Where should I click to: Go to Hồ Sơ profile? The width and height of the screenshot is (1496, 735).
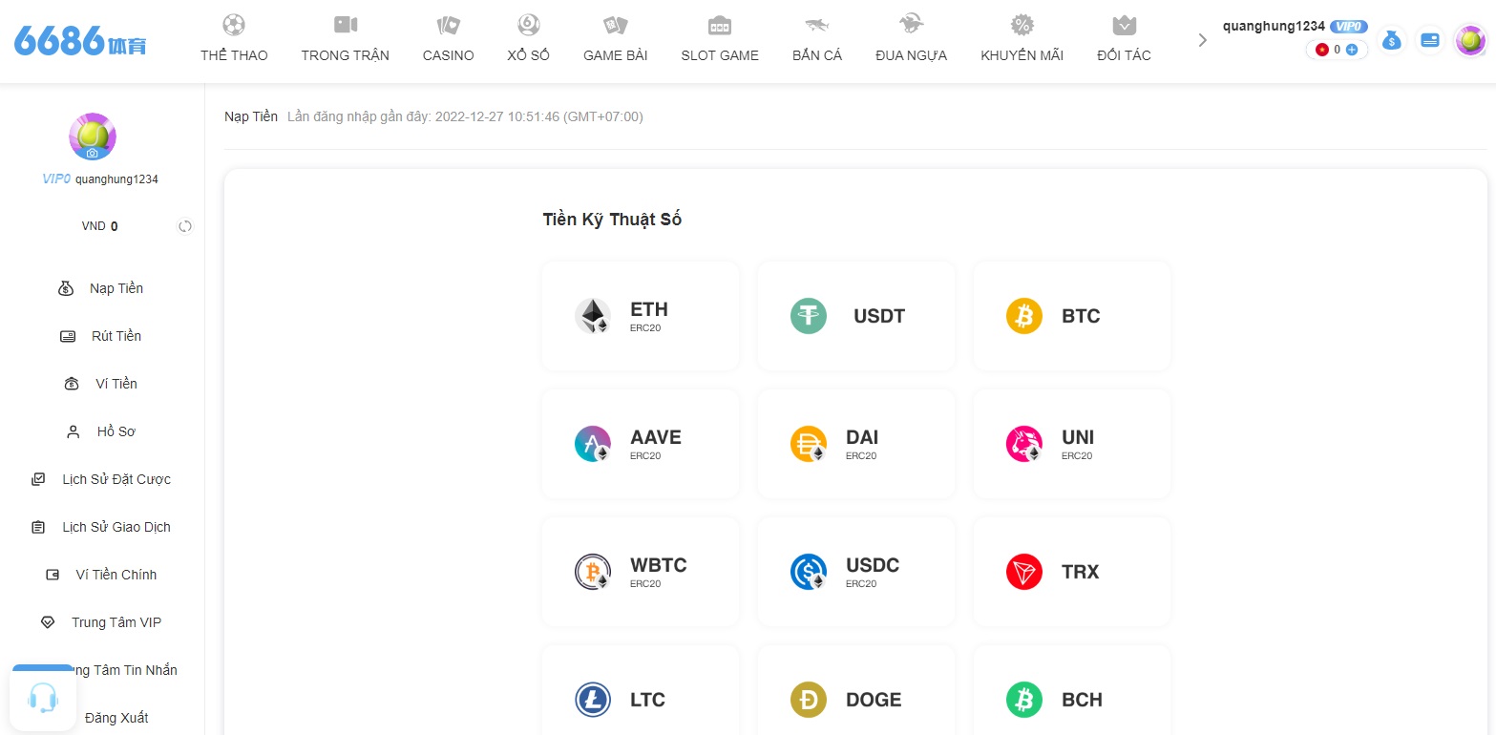(x=101, y=431)
